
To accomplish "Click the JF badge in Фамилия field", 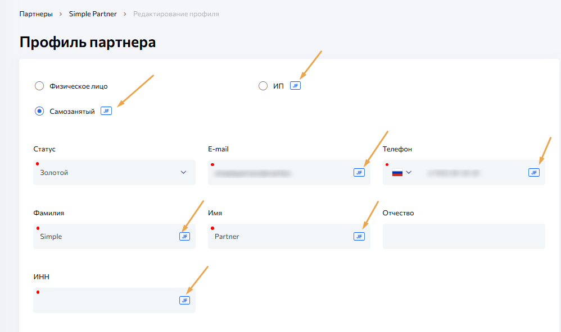I will pos(184,236).
